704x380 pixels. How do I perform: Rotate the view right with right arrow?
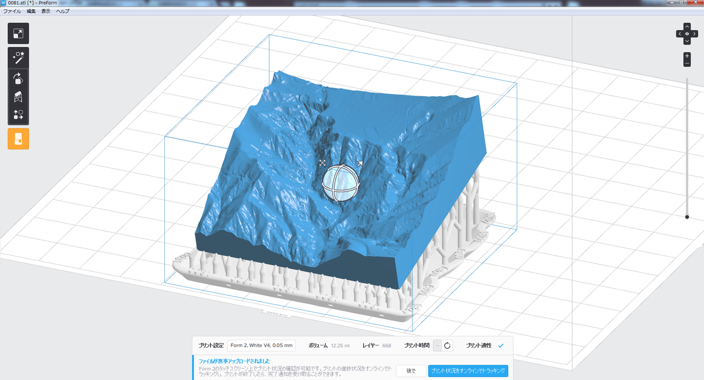click(694, 34)
